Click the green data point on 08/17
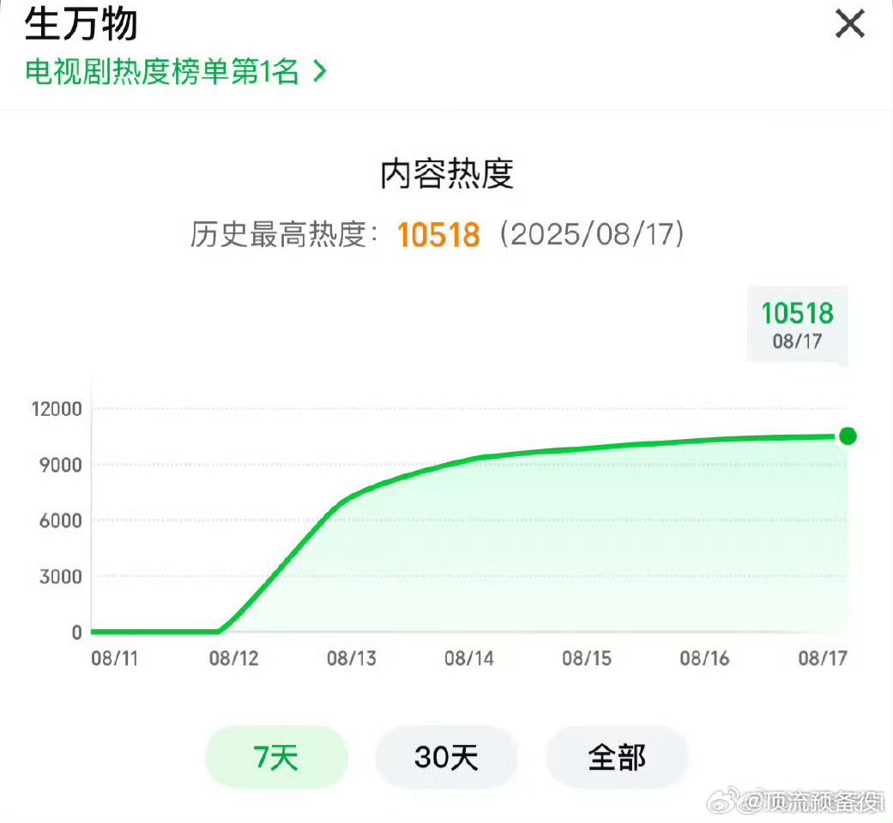 point(848,436)
